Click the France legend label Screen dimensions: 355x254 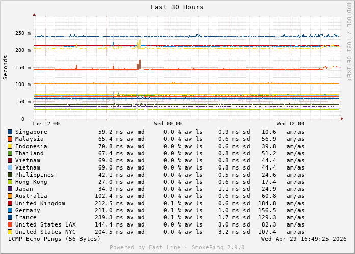coord(26,217)
